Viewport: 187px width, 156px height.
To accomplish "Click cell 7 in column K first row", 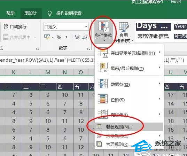I will pos(14,95).
